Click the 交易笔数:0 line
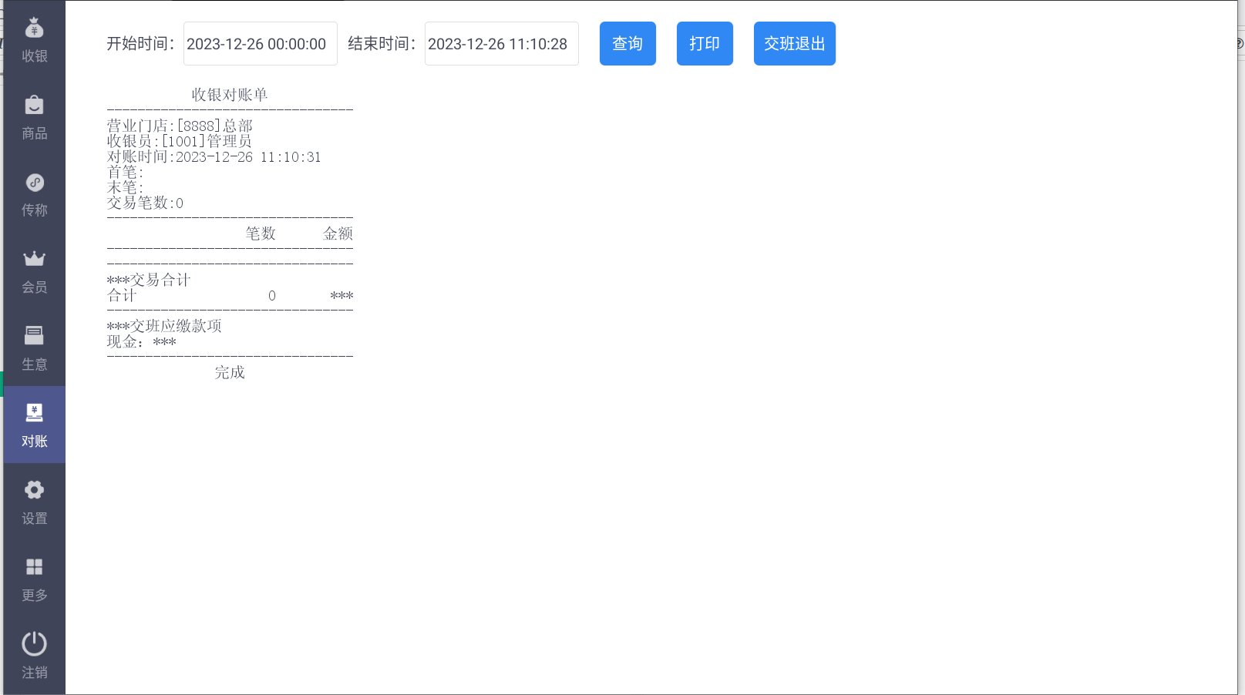Screen dimensions: 1245x695 145,203
